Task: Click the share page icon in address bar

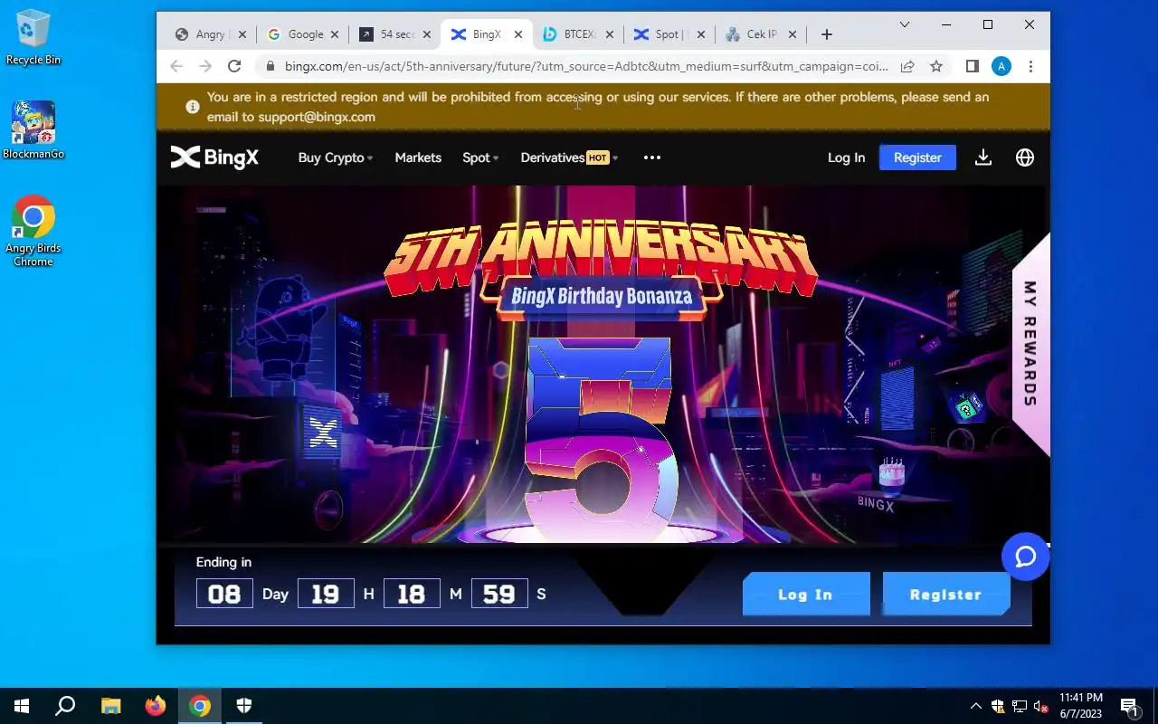Action: pos(907,66)
